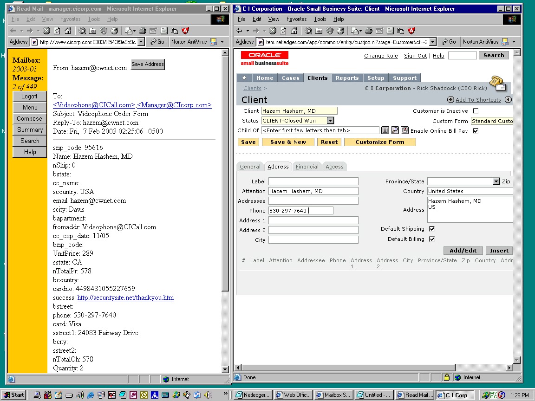Viewport: 535px width, 401px height.
Task: Click into the City field
Action: (x=313, y=239)
